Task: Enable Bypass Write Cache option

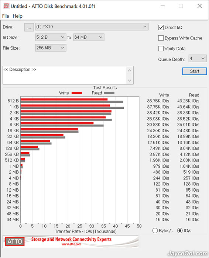Action: pyautogui.click(x=161, y=38)
